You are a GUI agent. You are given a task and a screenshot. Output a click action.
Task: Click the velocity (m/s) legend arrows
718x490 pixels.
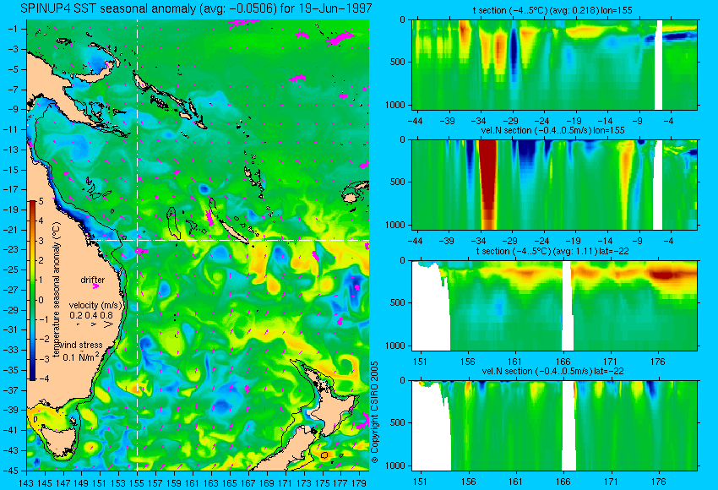pos(95,324)
